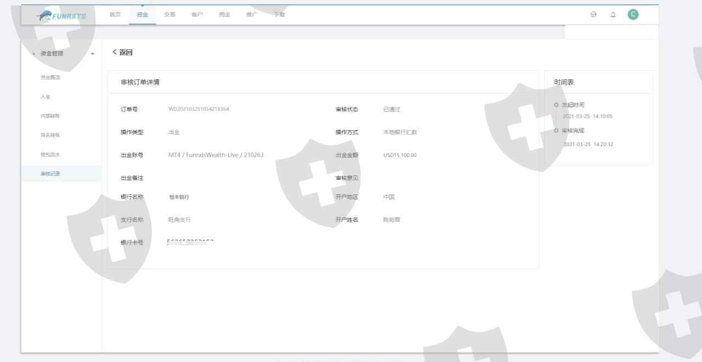Click the 审核完成 timeline dot
This screenshot has width=702, height=362.
point(556,131)
